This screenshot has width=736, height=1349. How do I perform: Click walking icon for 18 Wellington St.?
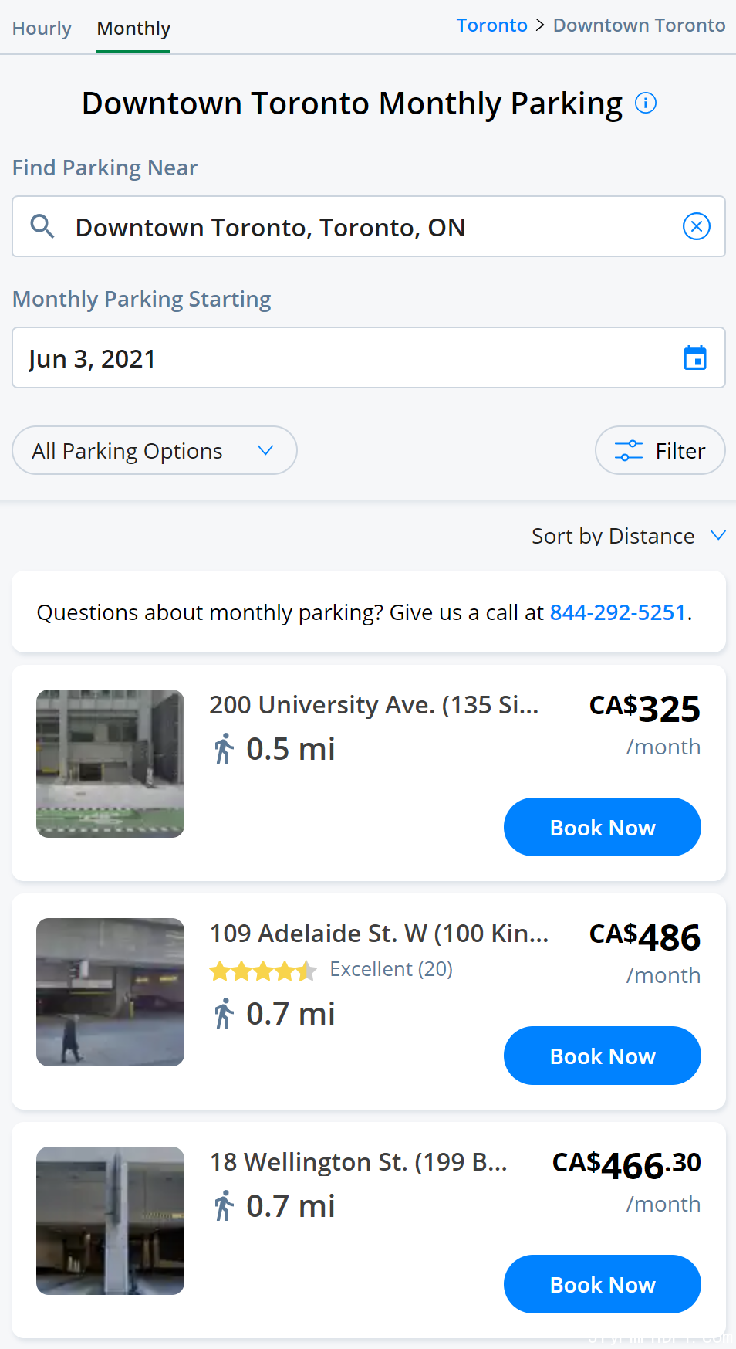[x=224, y=1206]
